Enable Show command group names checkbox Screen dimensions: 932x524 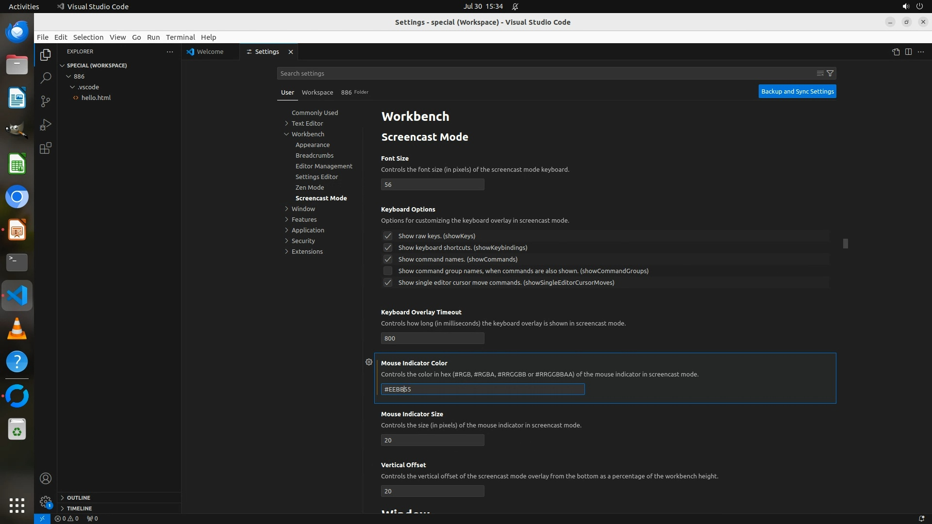click(387, 271)
